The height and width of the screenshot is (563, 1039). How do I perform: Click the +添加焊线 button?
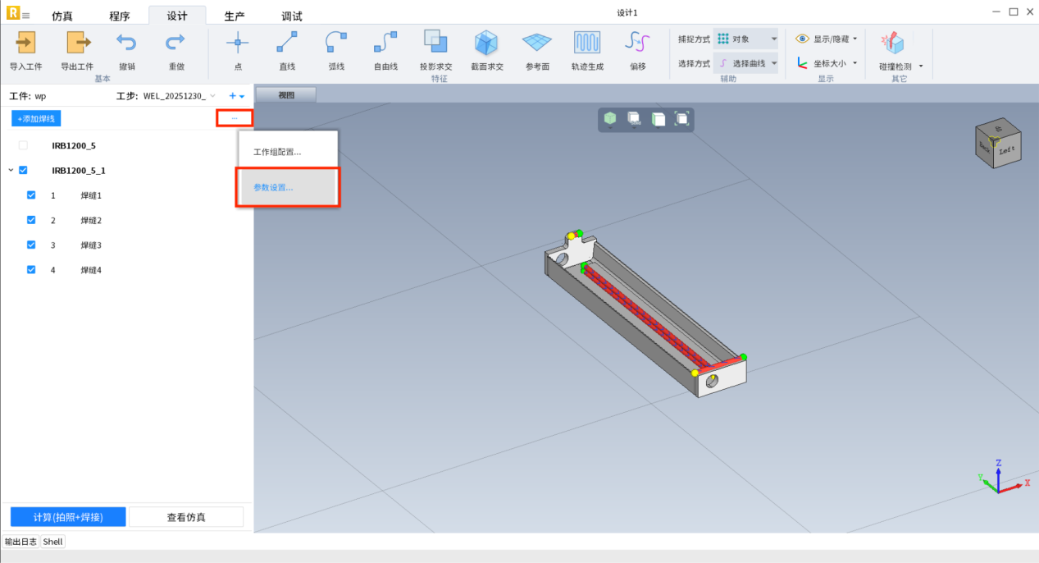pyautogui.click(x=36, y=119)
